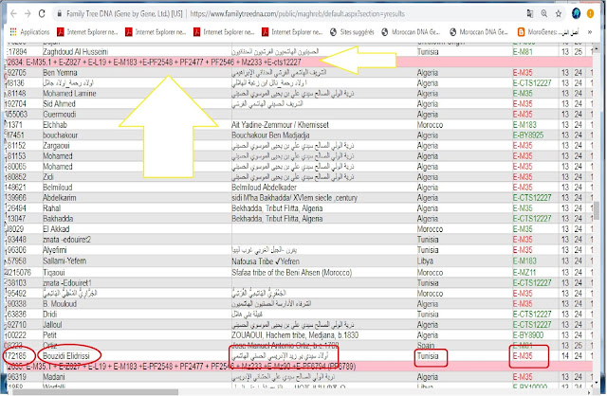The height and width of the screenshot is (396, 607).
Task: Show hidden bookmarks with the » chevron
Action: click(590, 32)
